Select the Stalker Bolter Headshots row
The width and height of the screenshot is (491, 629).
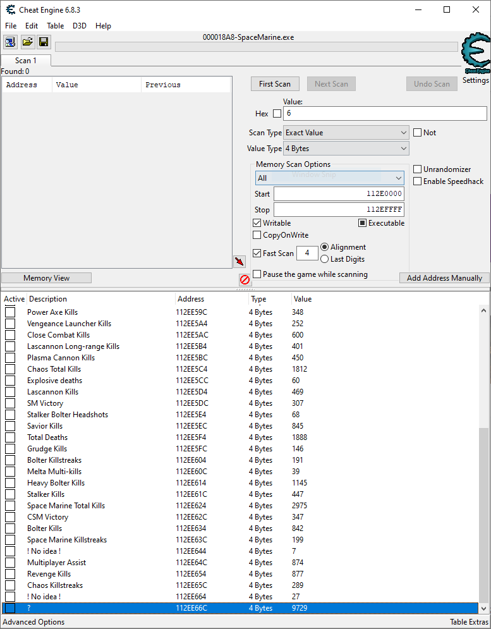pos(240,415)
